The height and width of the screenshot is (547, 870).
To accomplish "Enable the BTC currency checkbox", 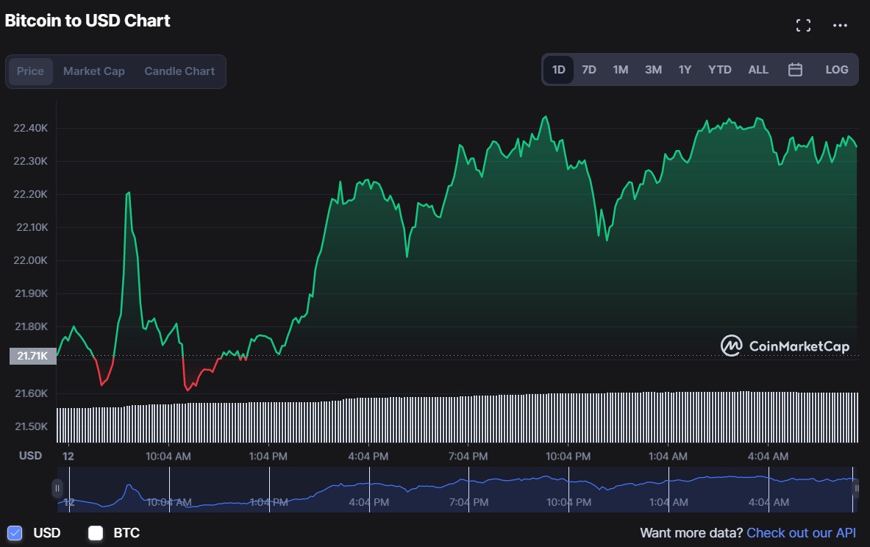I will (96, 533).
